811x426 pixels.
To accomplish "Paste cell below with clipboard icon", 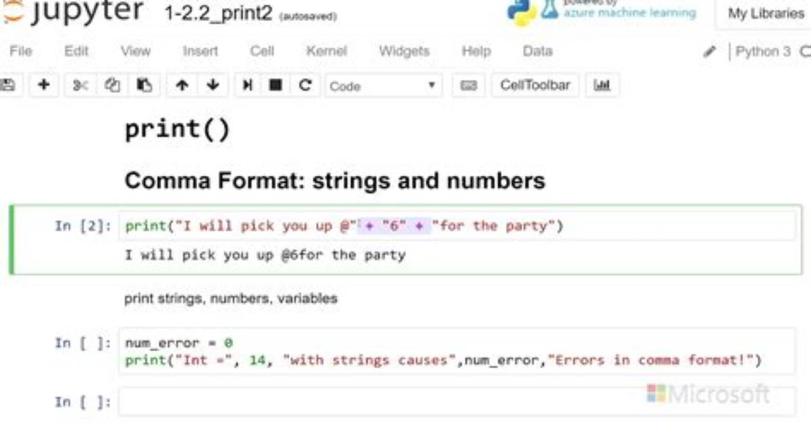I will point(144,85).
